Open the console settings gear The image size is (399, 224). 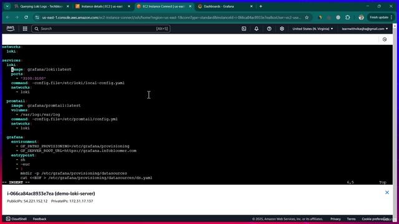pos(282,29)
